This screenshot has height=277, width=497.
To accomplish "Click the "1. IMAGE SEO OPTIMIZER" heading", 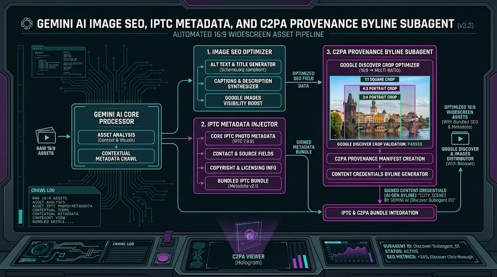I will (x=239, y=52).
